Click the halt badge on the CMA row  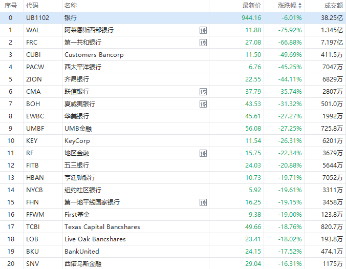point(203,92)
